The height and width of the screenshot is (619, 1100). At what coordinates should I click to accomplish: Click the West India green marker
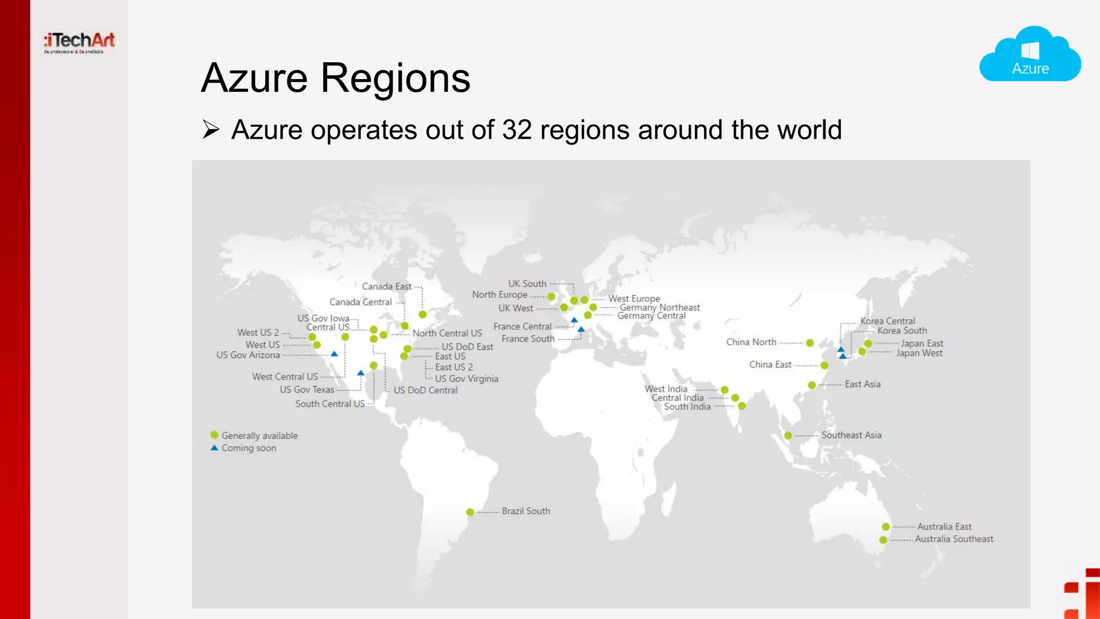[725, 390]
